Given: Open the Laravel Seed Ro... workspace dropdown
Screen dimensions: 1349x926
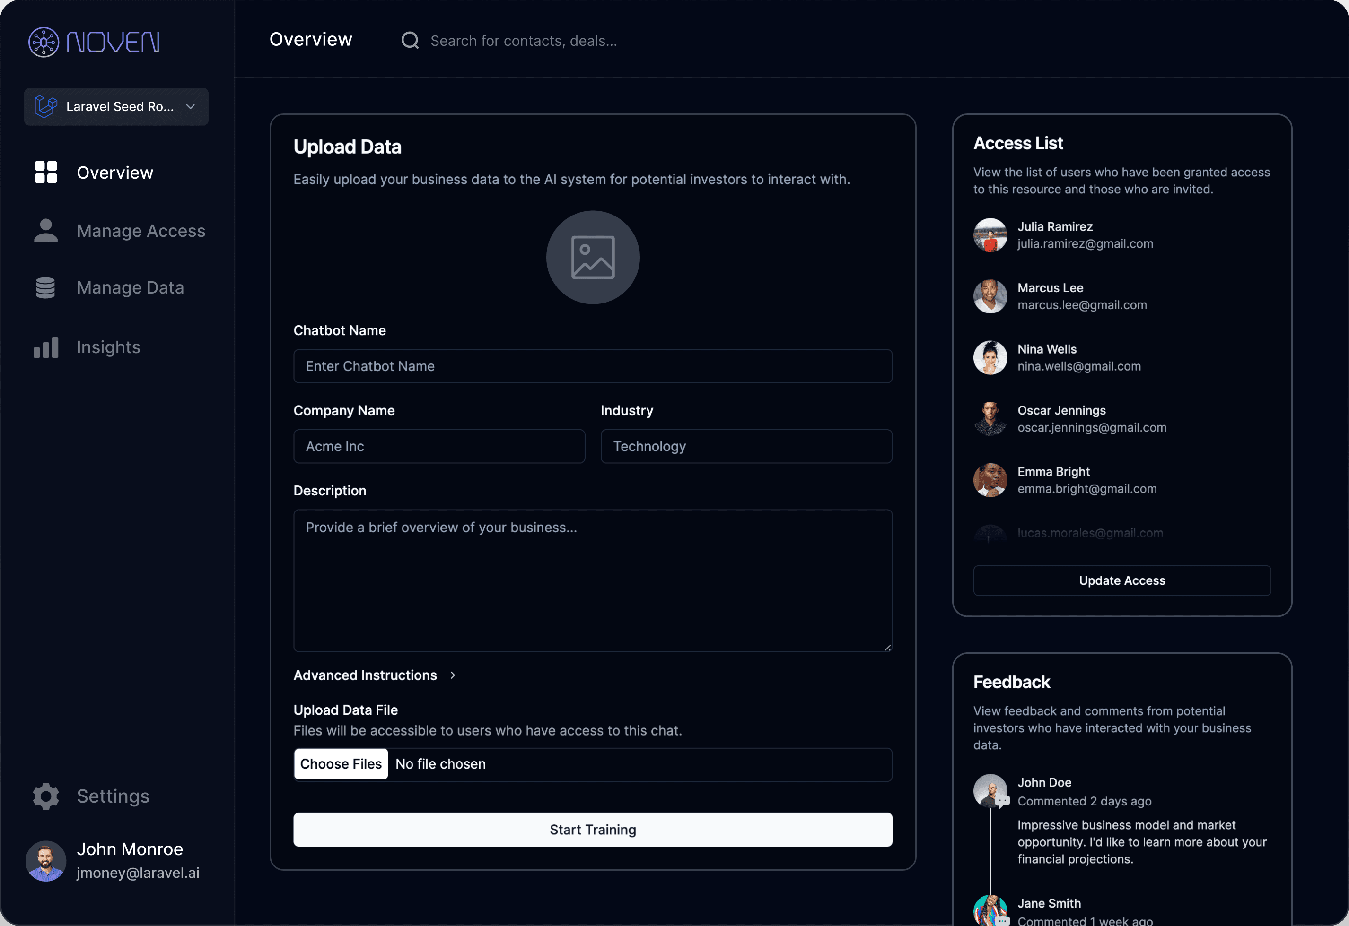Looking at the screenshot, I should pos(116,107).
